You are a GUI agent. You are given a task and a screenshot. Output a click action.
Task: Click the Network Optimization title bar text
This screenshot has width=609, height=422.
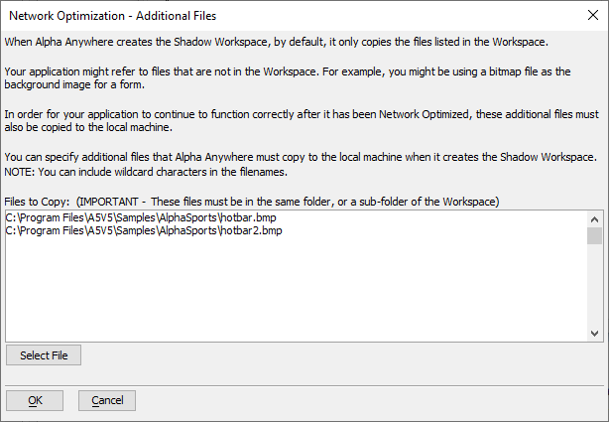(x=113, y=16)
